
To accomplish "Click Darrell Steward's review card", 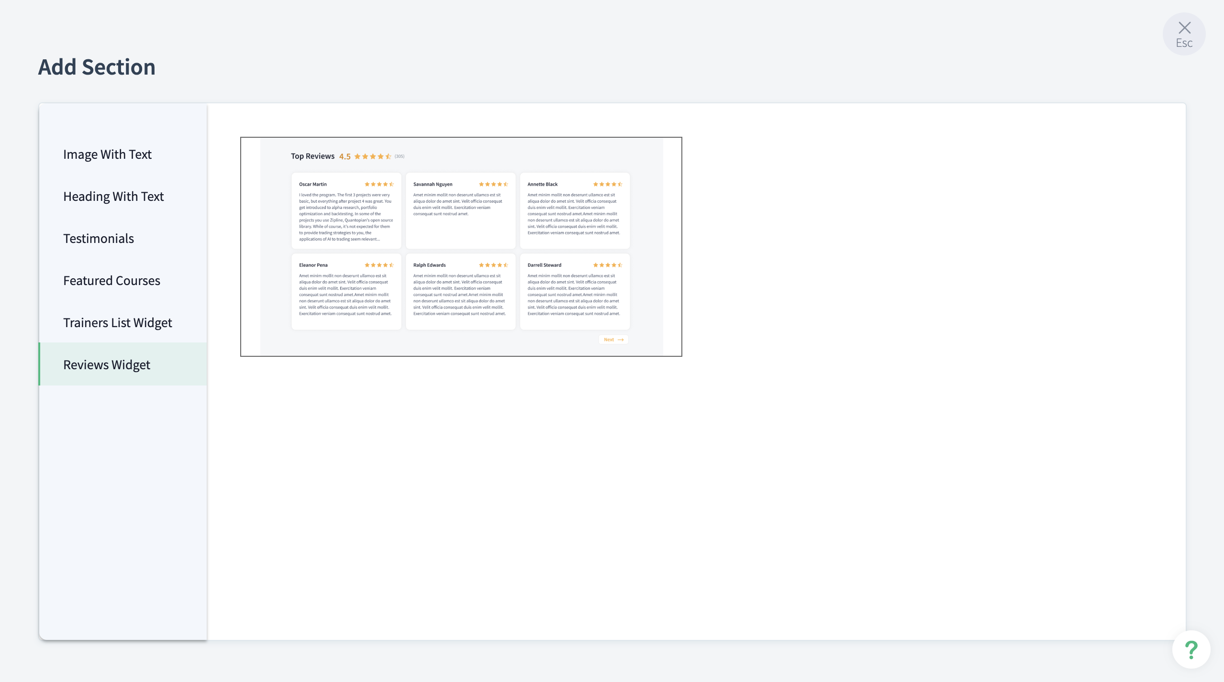I will coord(575,292).
